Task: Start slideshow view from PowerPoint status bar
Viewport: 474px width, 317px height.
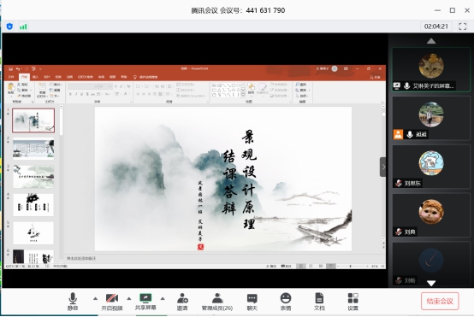Action: 331,267
